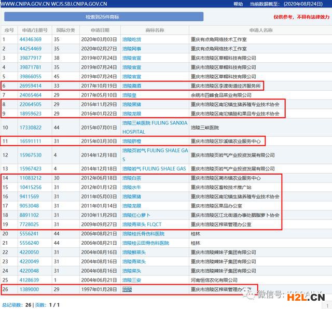Open registration number 15967530

[x=31, y=155]
